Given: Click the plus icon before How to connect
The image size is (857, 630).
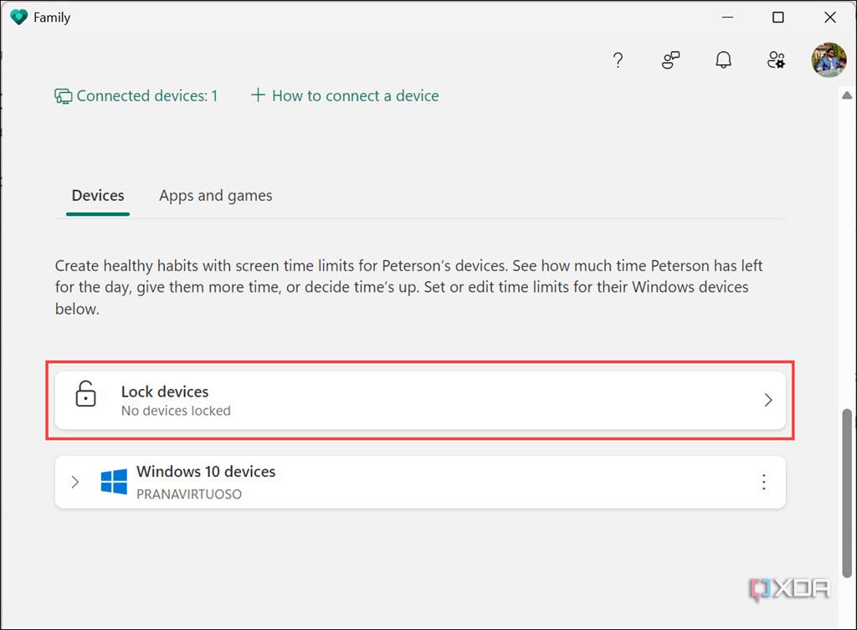Looking at the screenshot, I should point(258,95).
